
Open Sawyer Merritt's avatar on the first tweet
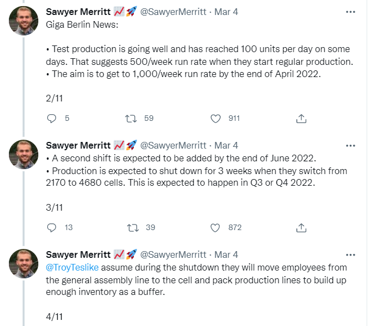point(23,21)
